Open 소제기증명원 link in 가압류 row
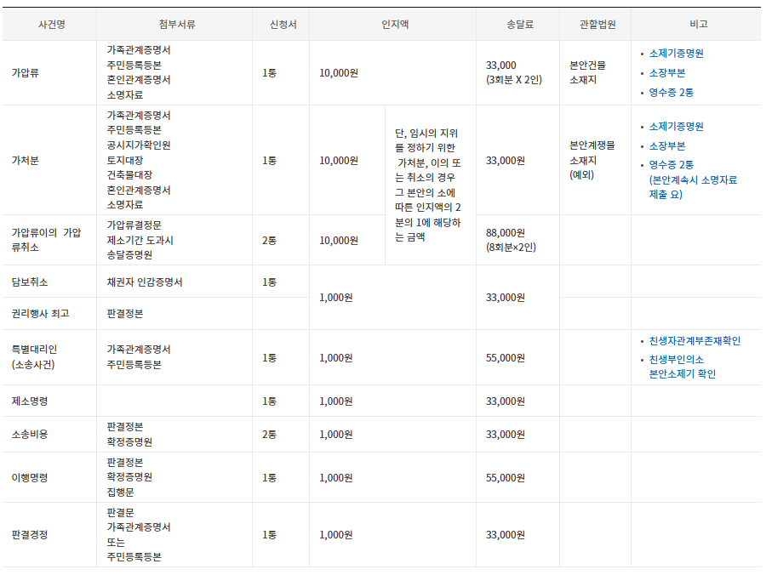 pyautogui.click(x=676, y=53)
